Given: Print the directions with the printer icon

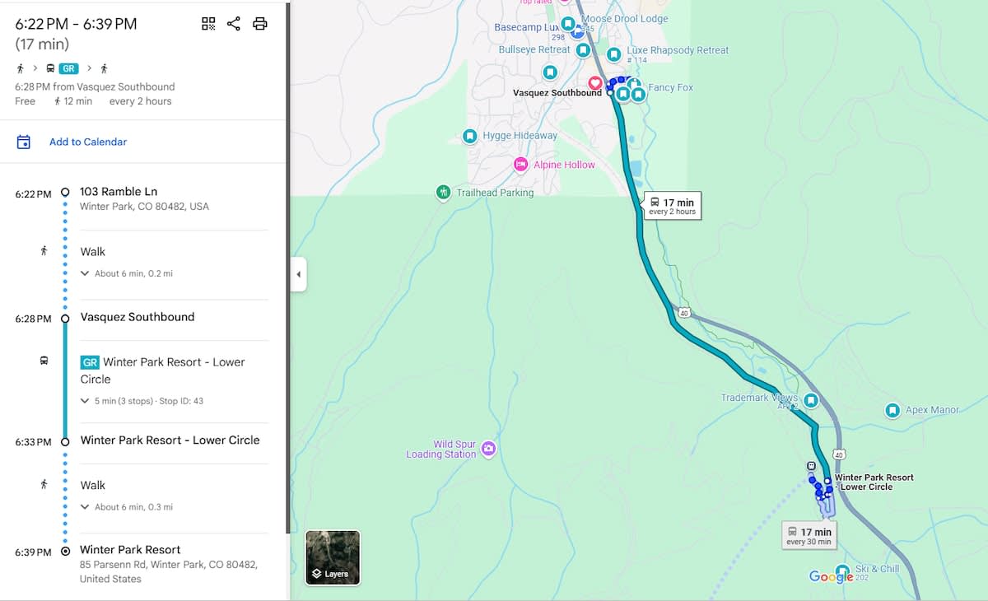Looking at the screenshot, I should (260, 24).
